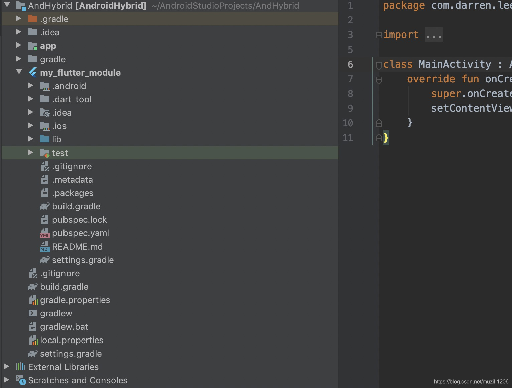512x388 pixels.
Task: Fold the MainActivity class gutter marker
Action: click(x=379, y=65)
